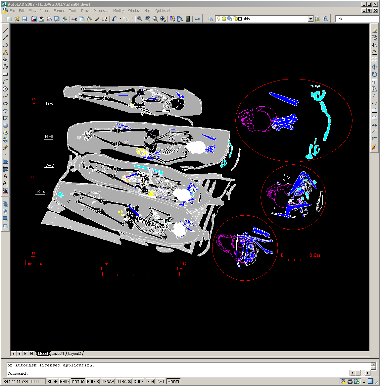Open the status bar tray menu arrow
380x386 pixels.
(364, 382)
